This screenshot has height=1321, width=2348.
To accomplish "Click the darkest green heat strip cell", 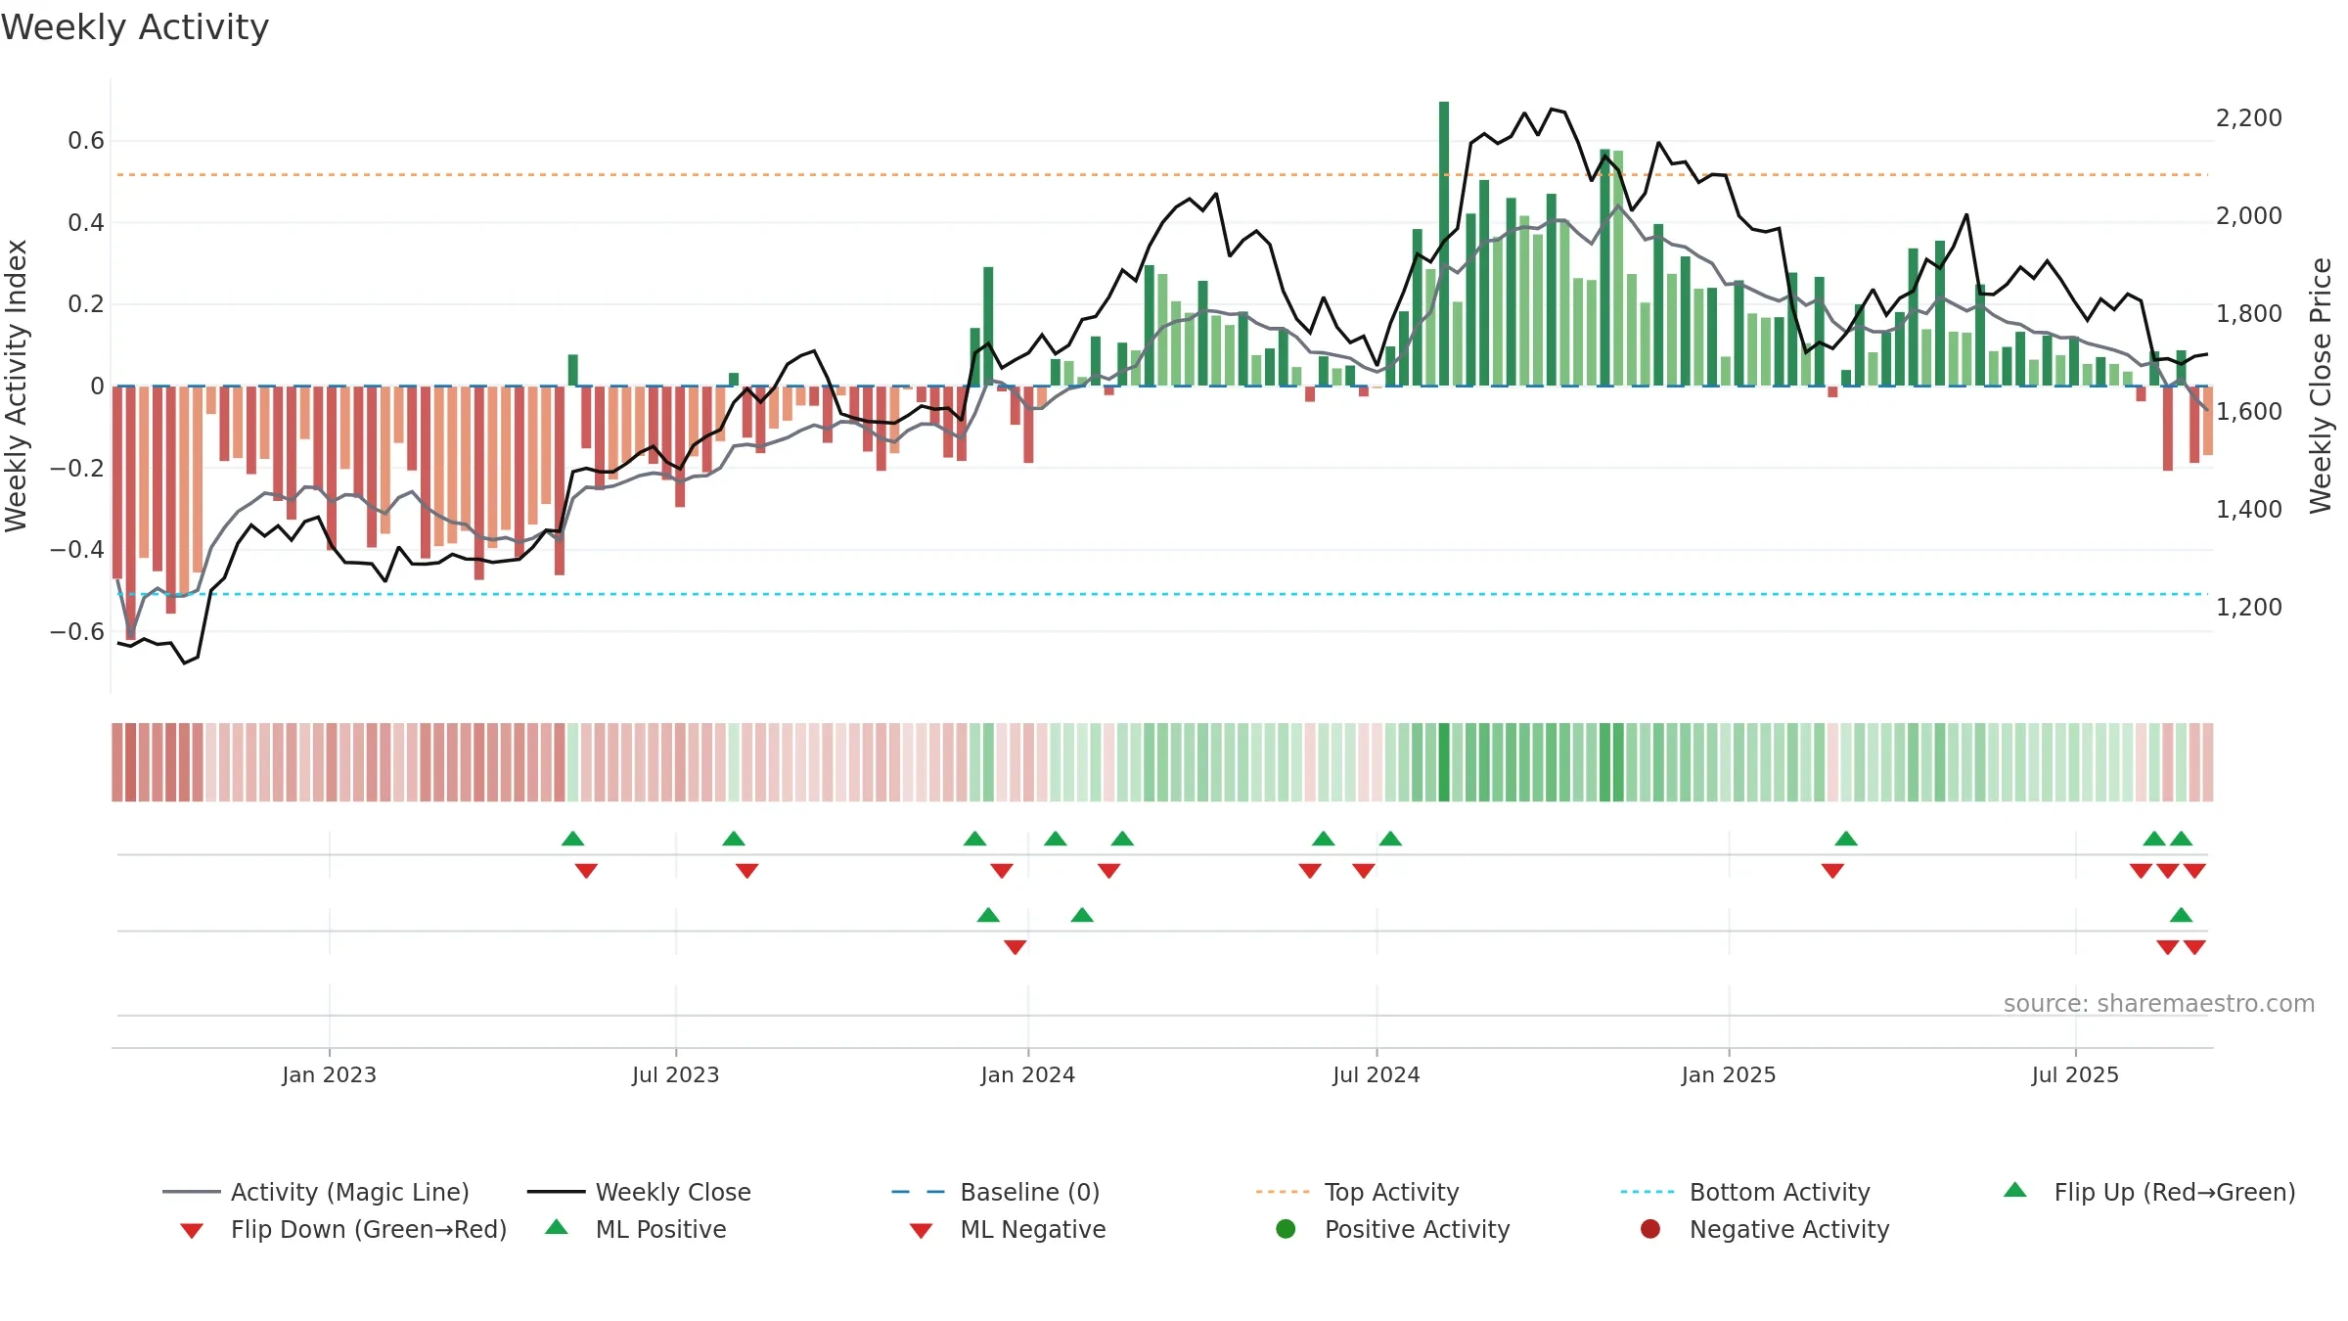I will tap(1444, 762).
